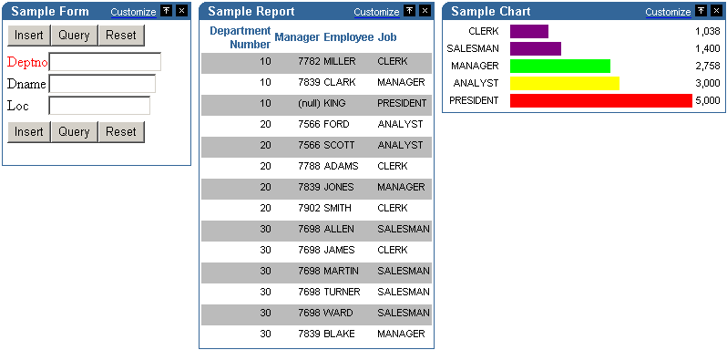Select employee KING in the report
The image size is (727, 350).
coord(334,103)
